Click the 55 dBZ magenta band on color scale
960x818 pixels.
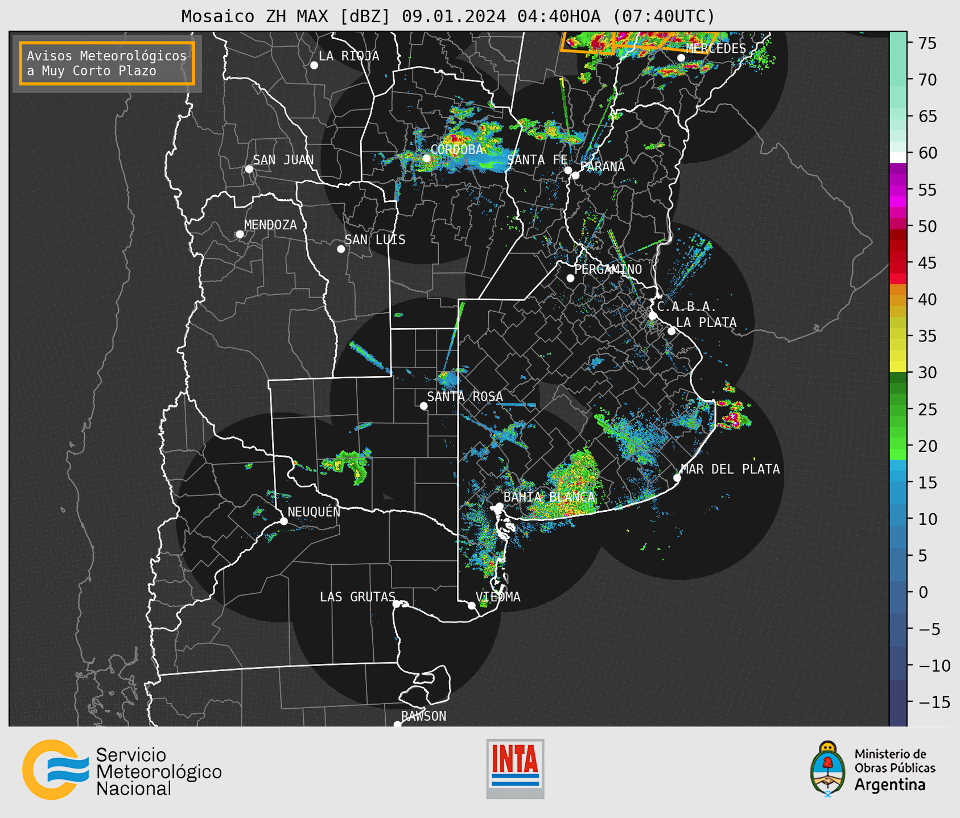898,189
